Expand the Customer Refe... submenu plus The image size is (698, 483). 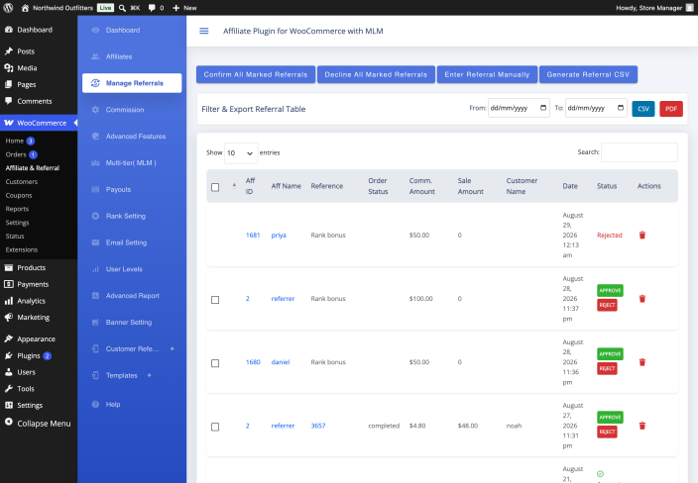(173, 348)
